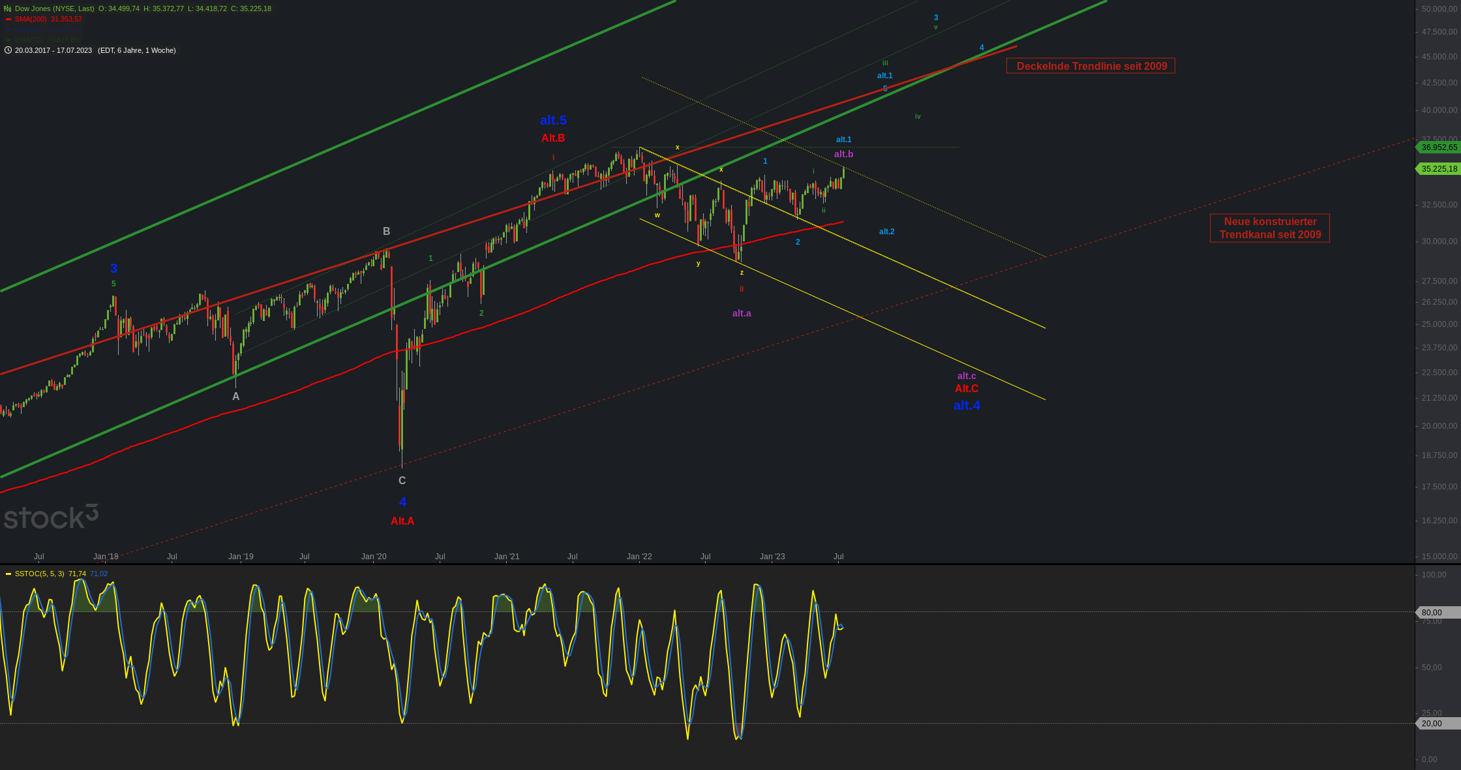Click the 80,00 stochastic level tag
The image size is (1461, 770).
1438,612
